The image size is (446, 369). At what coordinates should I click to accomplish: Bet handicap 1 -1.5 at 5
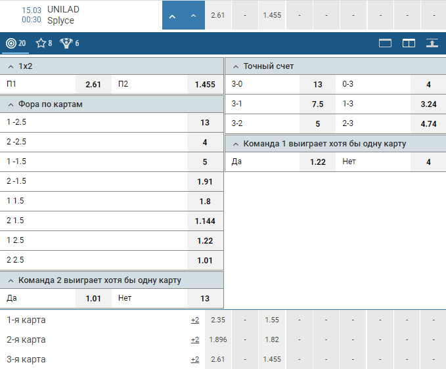tap(205, 162)
